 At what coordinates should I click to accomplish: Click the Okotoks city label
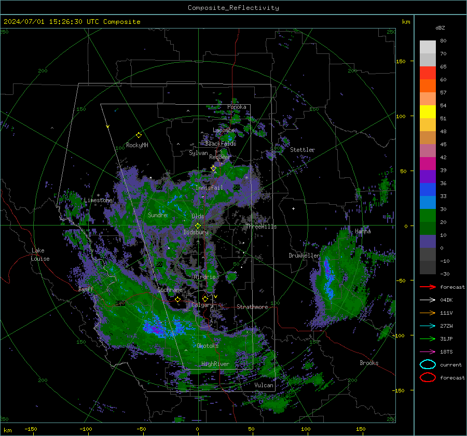tap(208, 346)
